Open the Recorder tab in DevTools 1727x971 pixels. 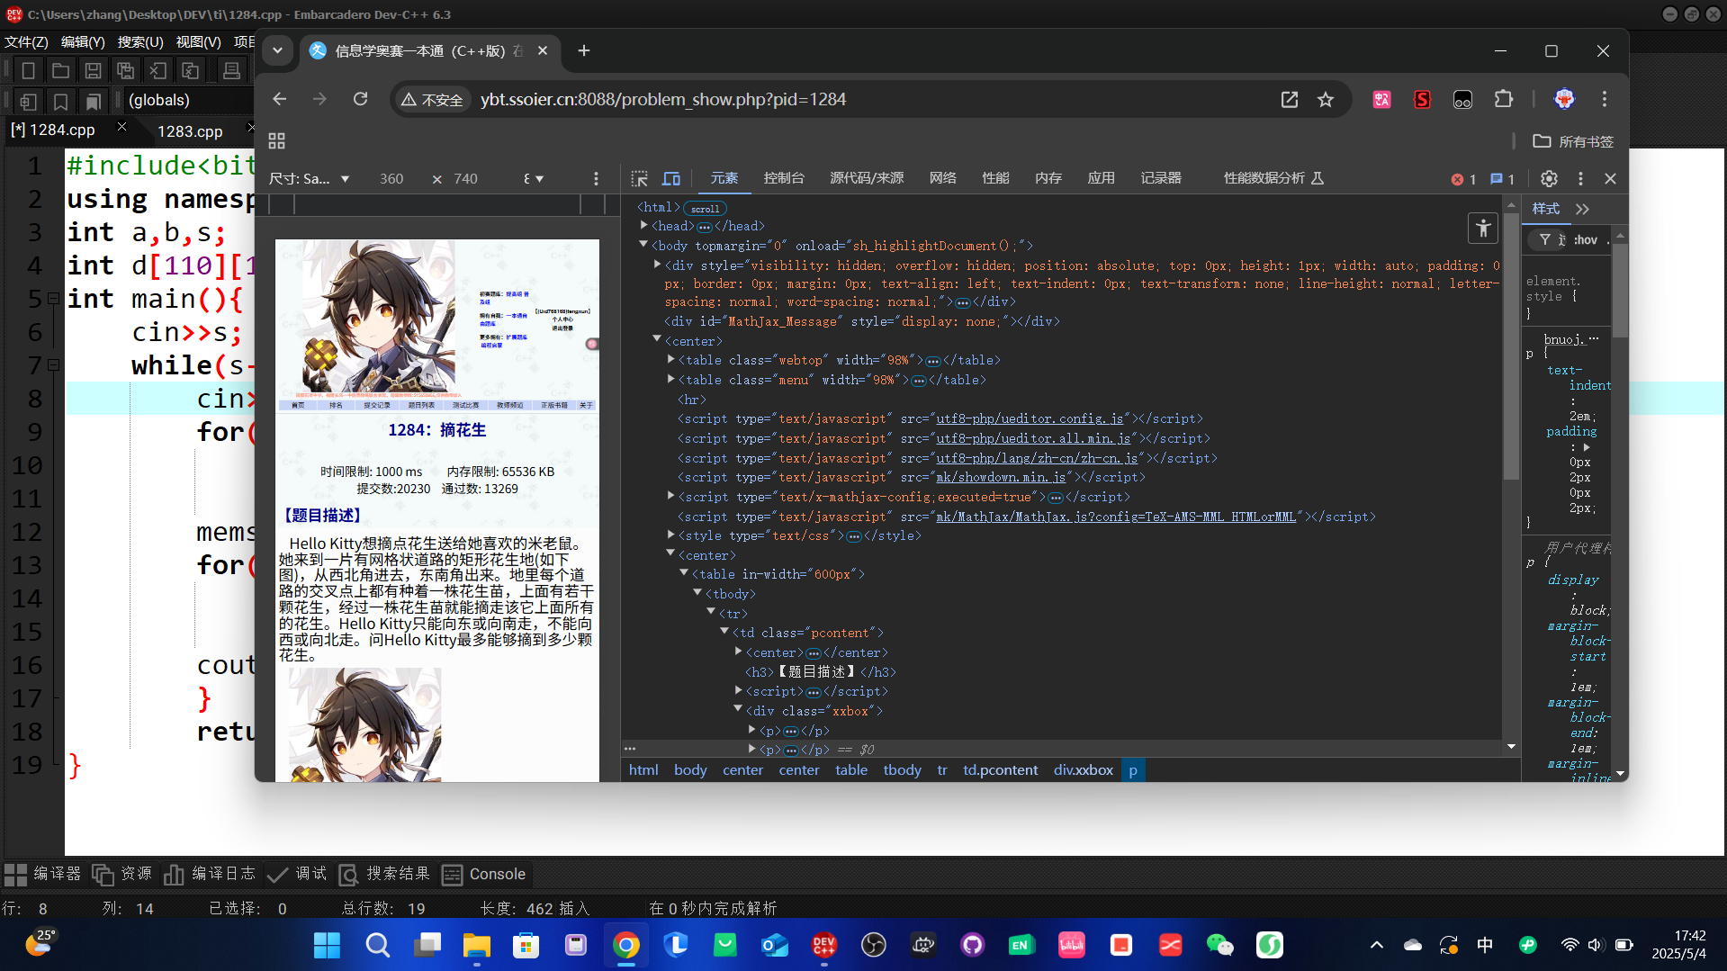(1161, 178)
